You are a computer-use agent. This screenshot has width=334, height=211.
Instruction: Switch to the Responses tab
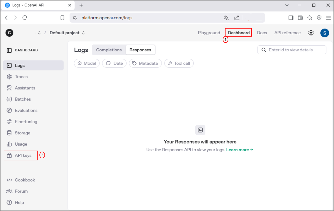pyautogui.click(x=140, y=50)
